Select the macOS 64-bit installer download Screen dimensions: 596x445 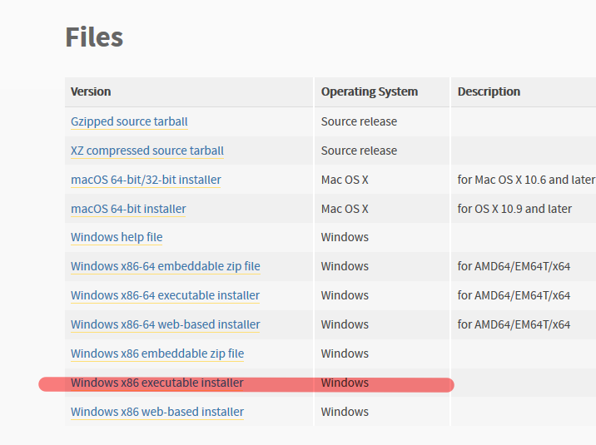pos(128,209)
